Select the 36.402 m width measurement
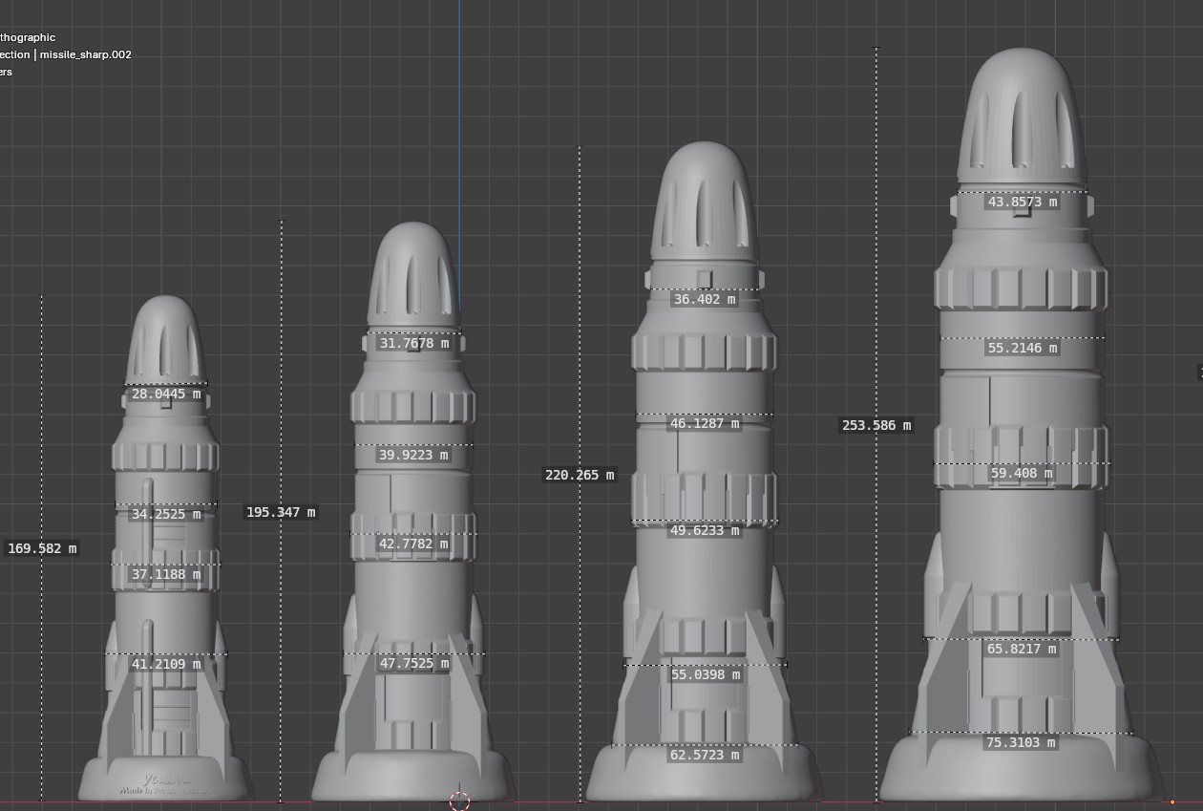The width and height of the screenshot is (1203, 811). pos(705,299)
